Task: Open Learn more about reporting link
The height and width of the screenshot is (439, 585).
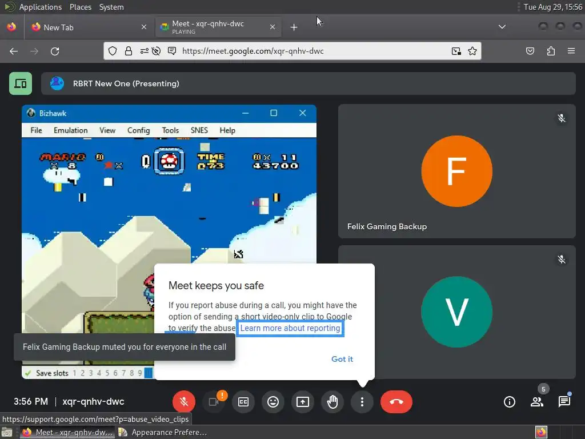Action: (290, 328)
